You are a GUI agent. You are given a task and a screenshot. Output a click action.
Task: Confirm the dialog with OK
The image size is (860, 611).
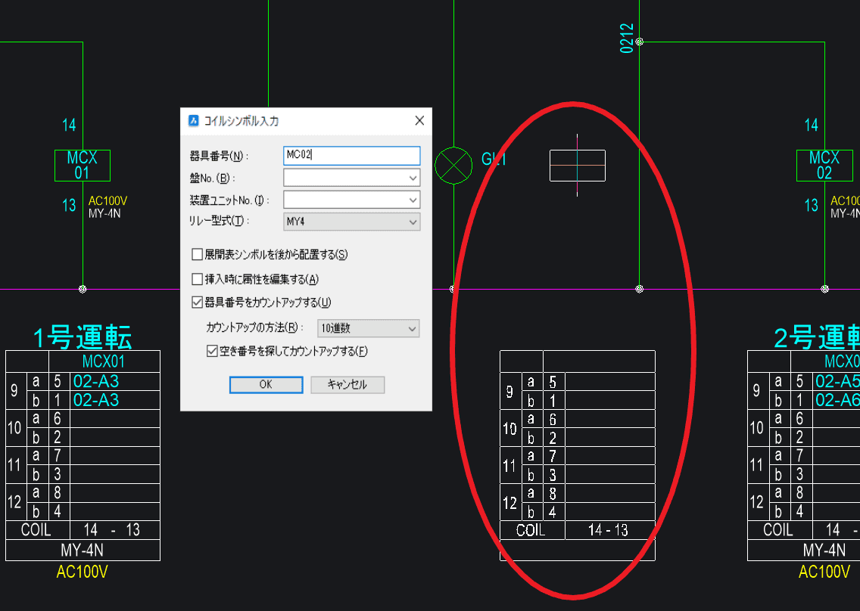pos(266,385)
